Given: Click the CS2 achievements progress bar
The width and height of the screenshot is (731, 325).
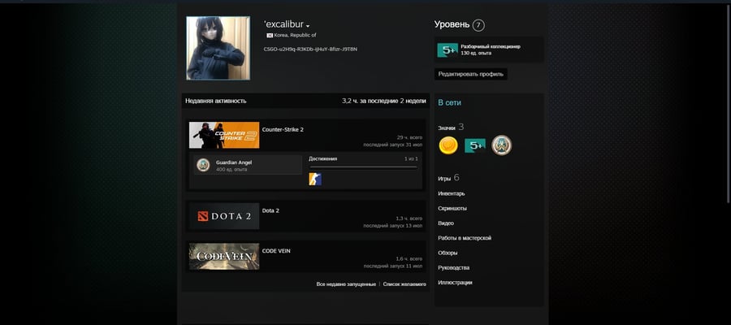Looking at the screenshot, I should point(363,167).
